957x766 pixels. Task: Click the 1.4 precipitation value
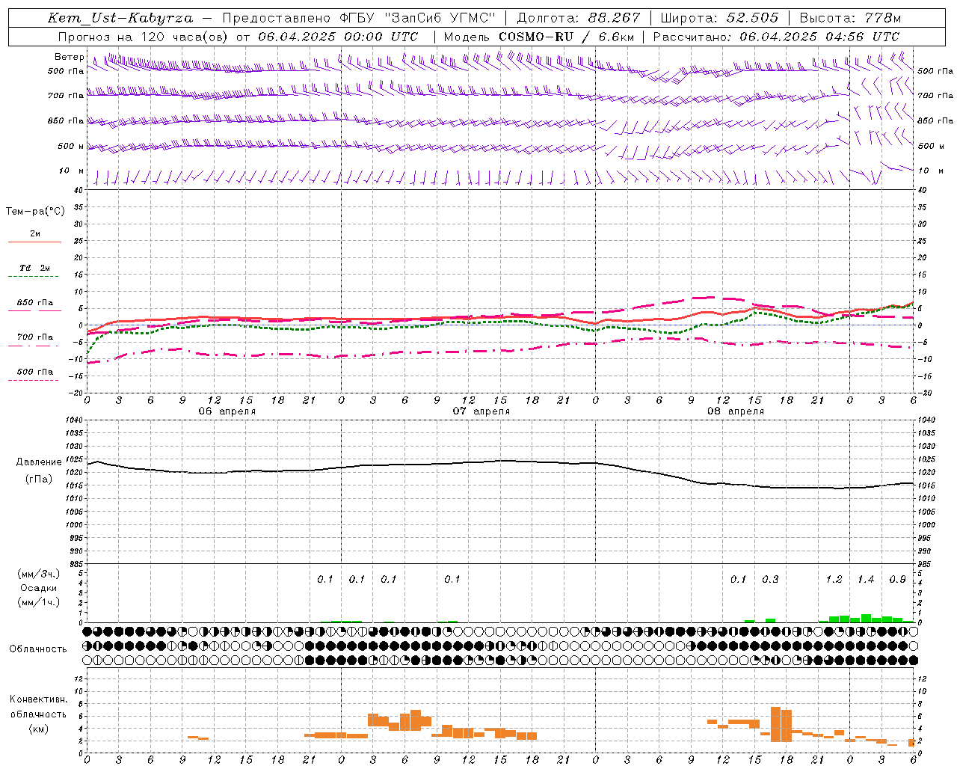click(x=866, y=580)
